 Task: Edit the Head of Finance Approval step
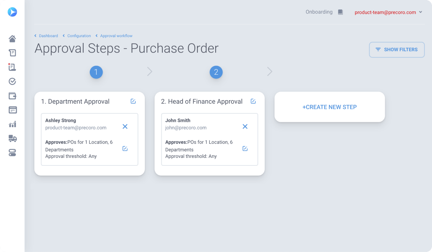pyautogui.click(x=253, y=101)
